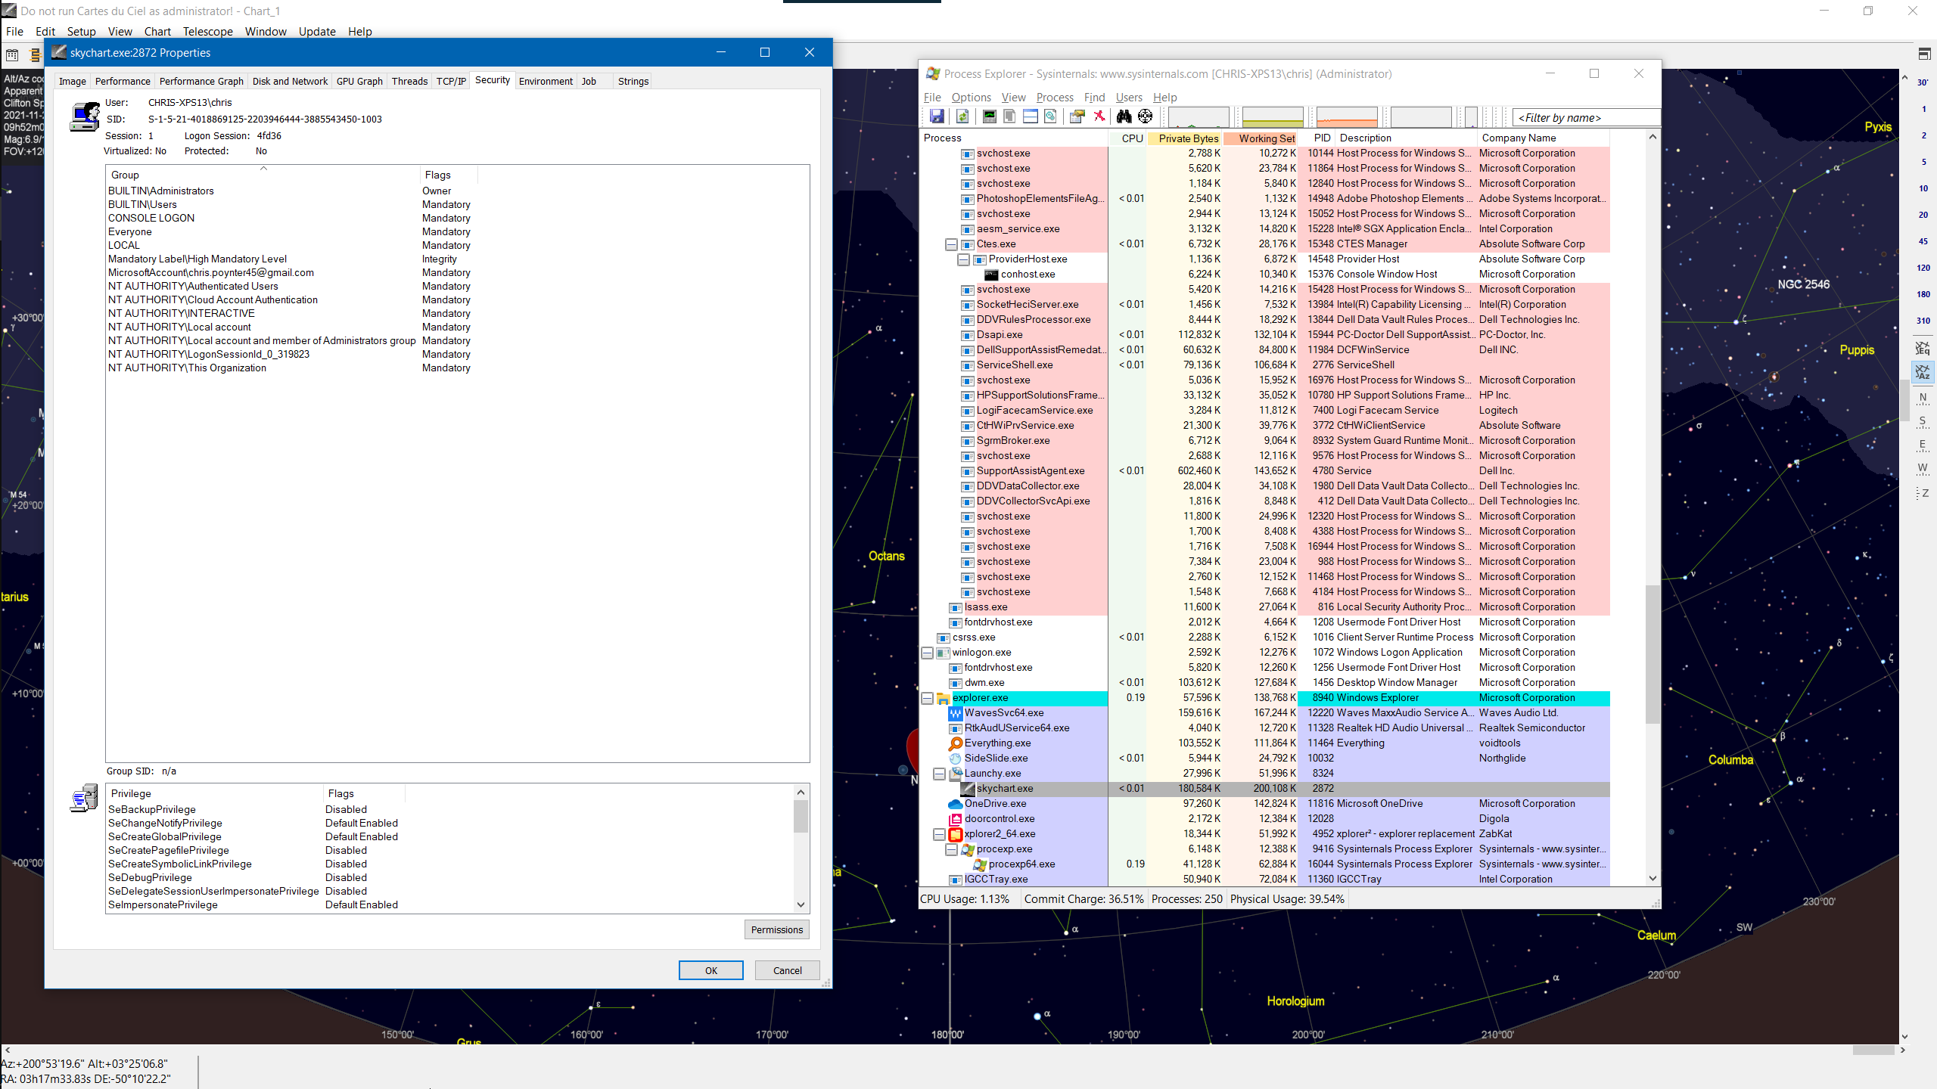Select the OneDrive.exe process row
Viewport: 1937px width, 1089px height.
(x=1265, y=804)
